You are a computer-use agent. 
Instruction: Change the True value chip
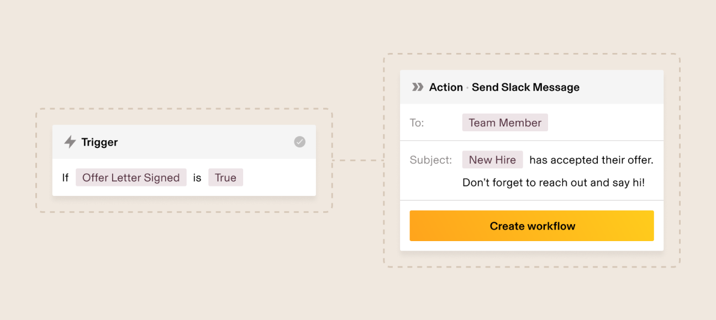click(225, 178)
